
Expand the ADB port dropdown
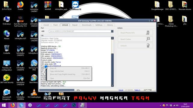(x=112, y=31)
